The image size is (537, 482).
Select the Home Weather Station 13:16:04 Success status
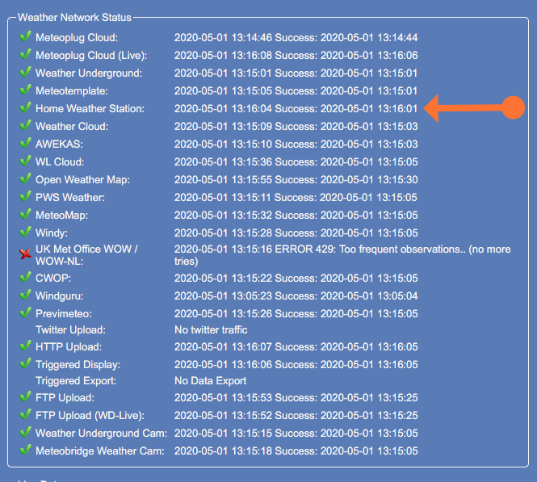[x=296, y=109]
